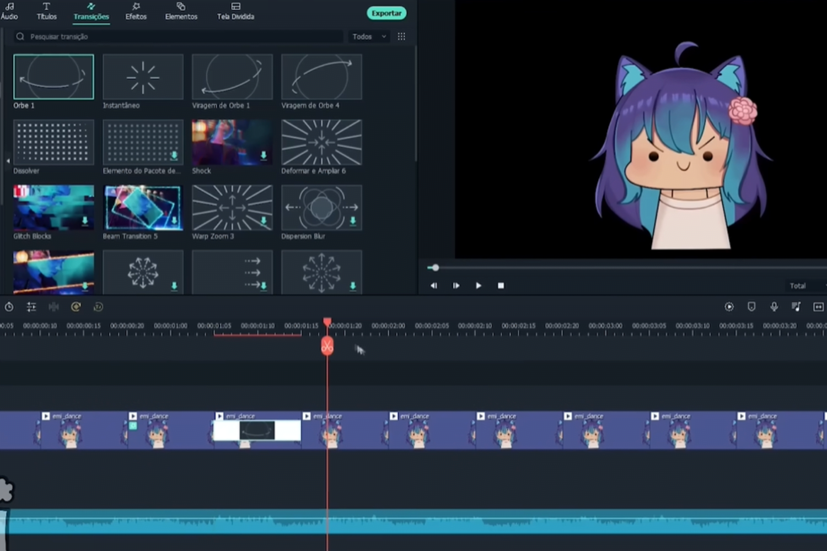Toggle the grid view of transitions

pyautogui.click(x=401, y=36)
